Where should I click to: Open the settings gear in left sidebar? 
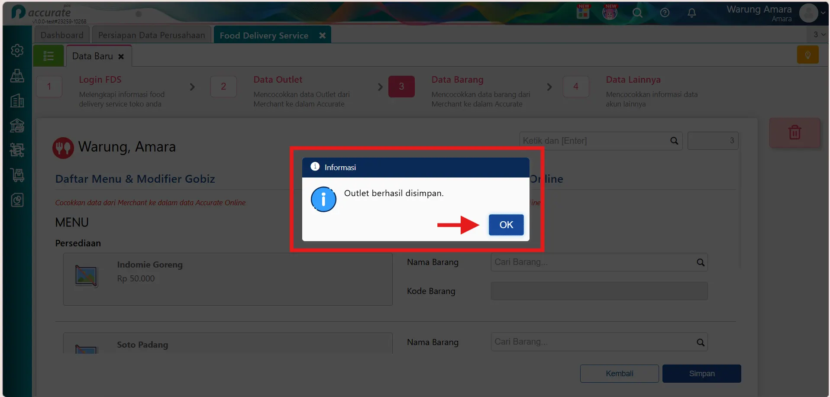[17, 51]
